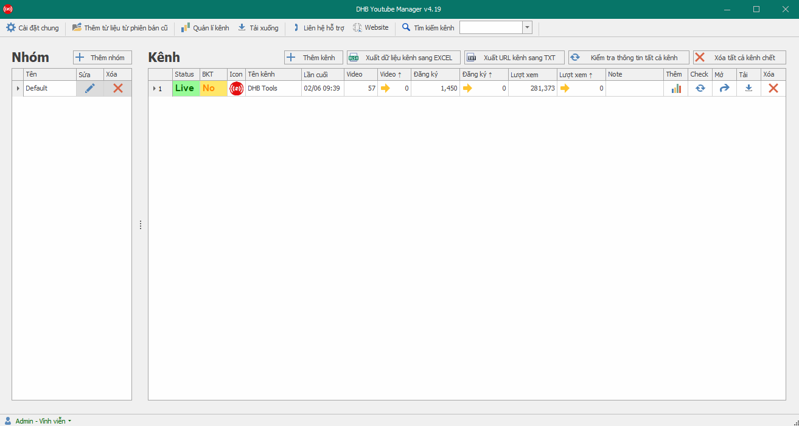Click Kiểm tra thông tin tất cả kênh
This screenshot has width=799, height=426.
(x=629, y=58)
